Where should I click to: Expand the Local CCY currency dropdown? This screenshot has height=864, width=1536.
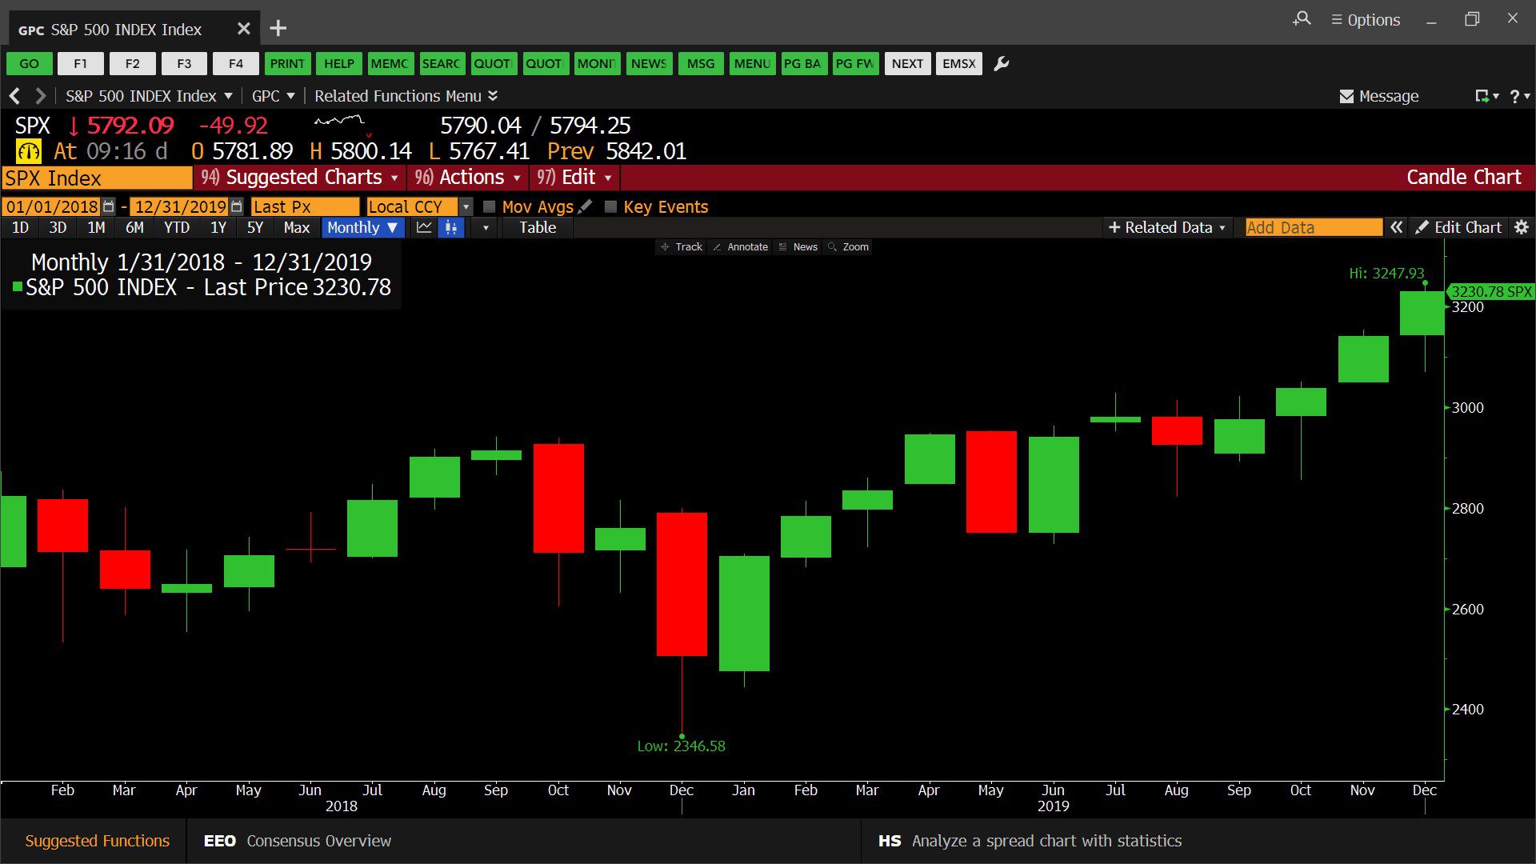point(466,206)
